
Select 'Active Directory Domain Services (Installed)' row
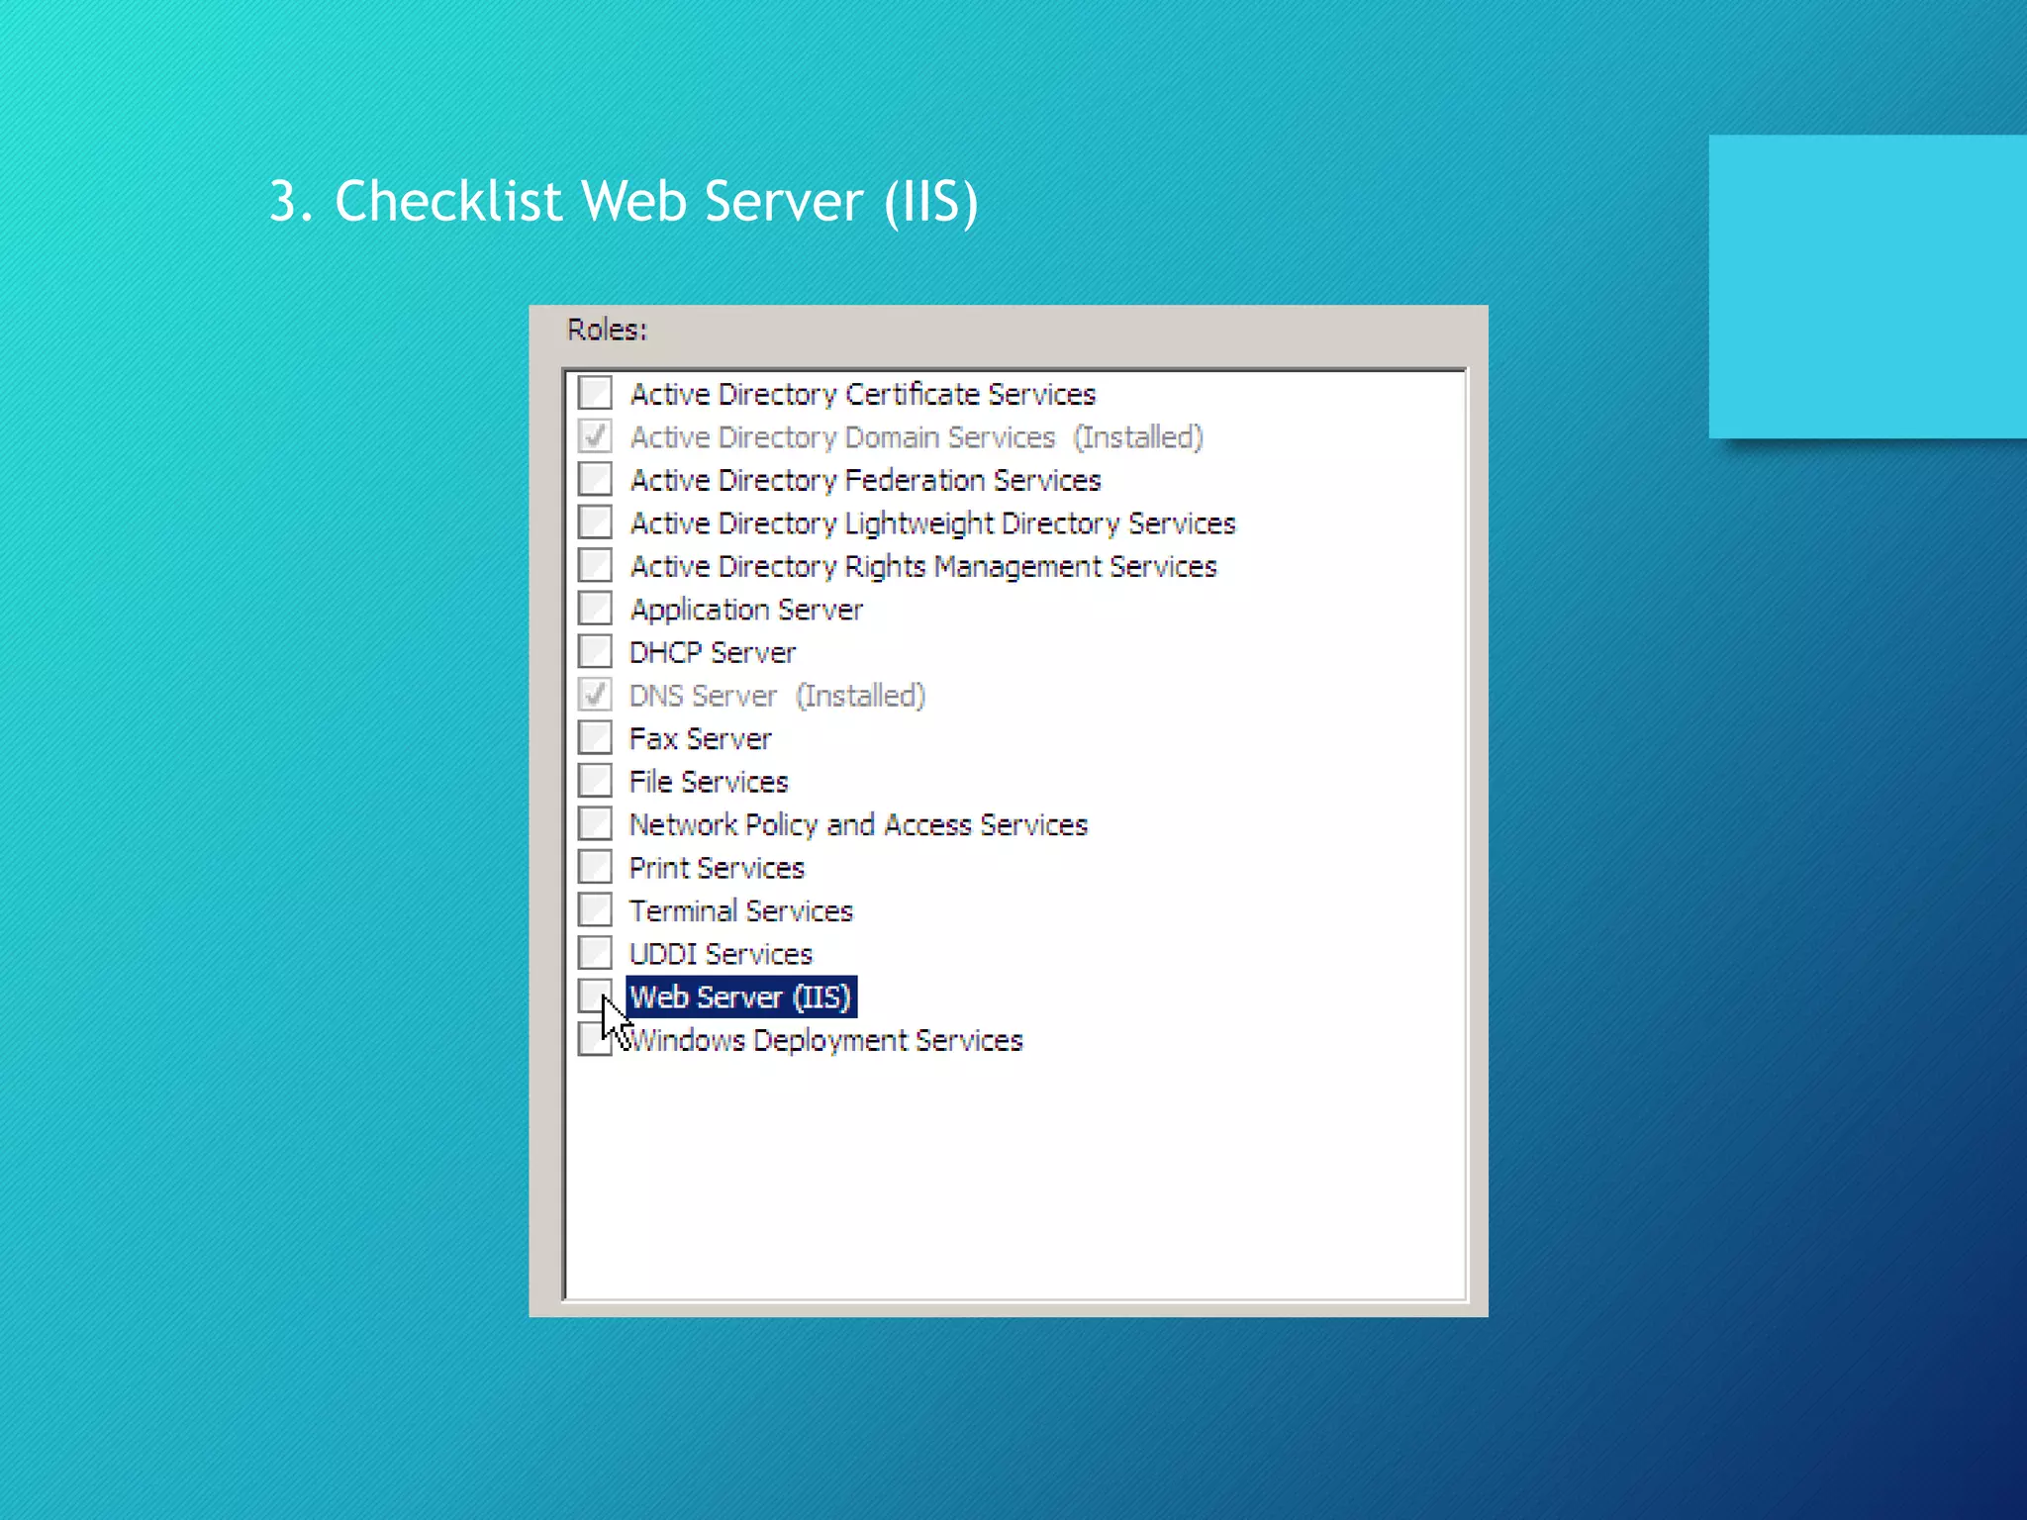(x=917, y=437)
